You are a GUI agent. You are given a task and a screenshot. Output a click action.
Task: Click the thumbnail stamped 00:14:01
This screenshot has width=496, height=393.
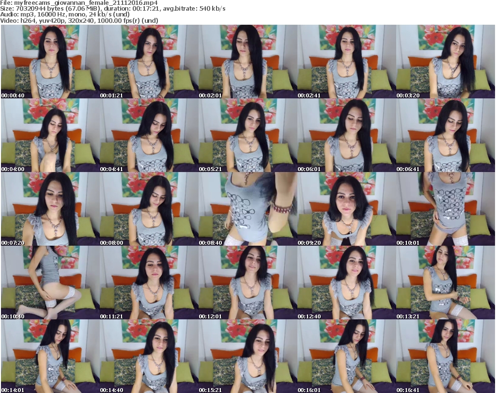tap(50, 356)
